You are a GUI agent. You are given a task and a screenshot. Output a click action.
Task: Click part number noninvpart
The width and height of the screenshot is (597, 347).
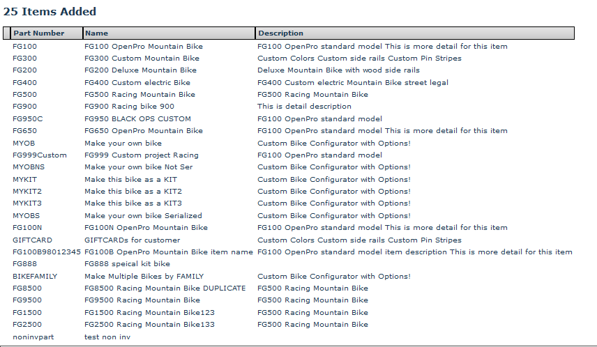pos(33,337)
